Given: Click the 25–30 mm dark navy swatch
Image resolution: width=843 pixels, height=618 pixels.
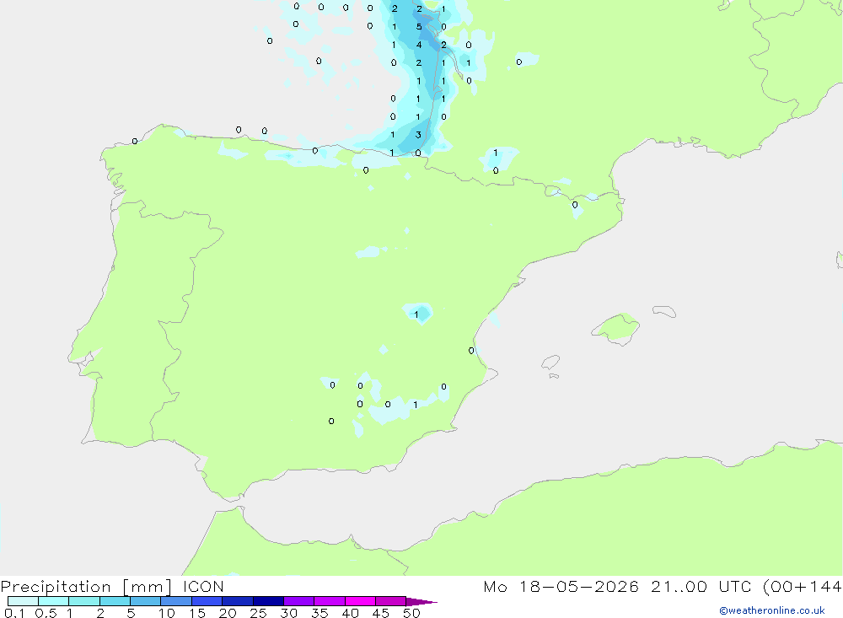Looking at the screenshot, I should coord(268,601).
